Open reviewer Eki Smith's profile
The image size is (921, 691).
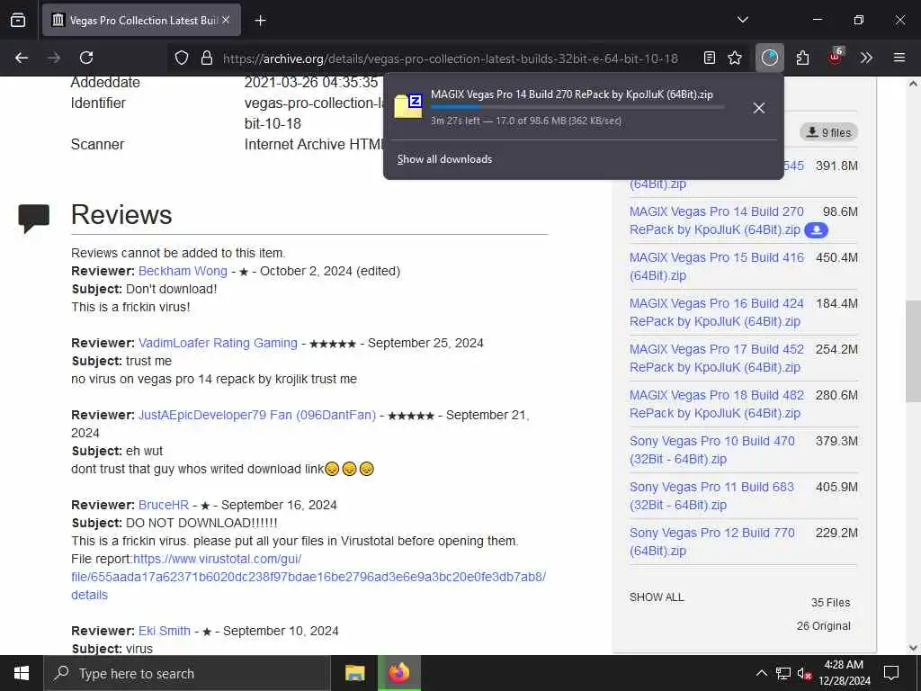pyautogui.click(x=165, y=631)
